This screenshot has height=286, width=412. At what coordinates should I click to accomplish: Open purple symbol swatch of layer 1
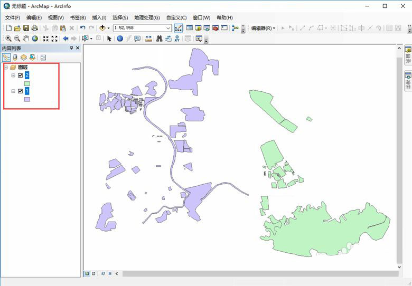click(27, 99)
